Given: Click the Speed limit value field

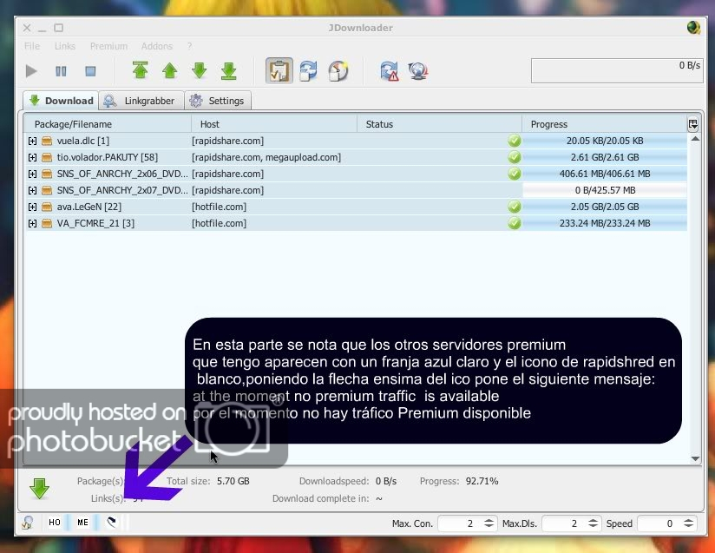Looking at the screenshot, I should [x=659, y=523].
